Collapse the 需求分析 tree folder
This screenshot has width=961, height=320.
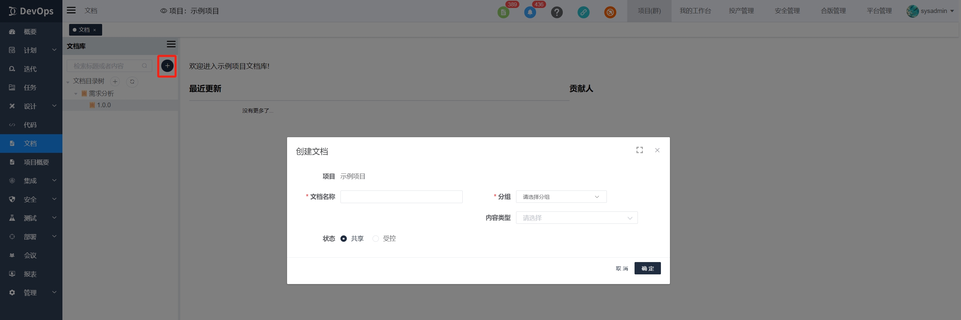pyautogui.click(x=76, y=94)
